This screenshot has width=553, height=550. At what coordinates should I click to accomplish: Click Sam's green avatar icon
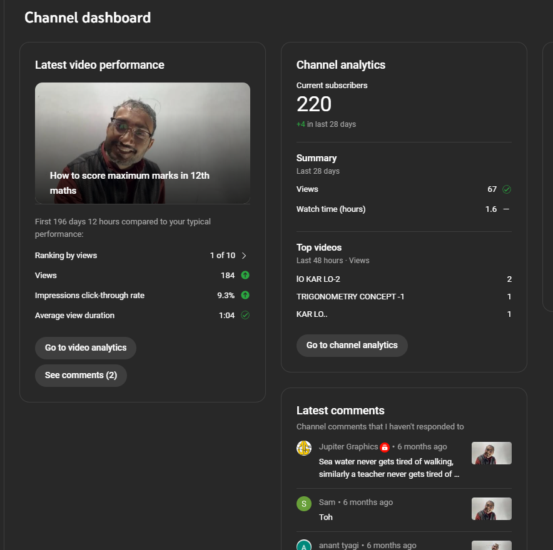coord(304,504)
